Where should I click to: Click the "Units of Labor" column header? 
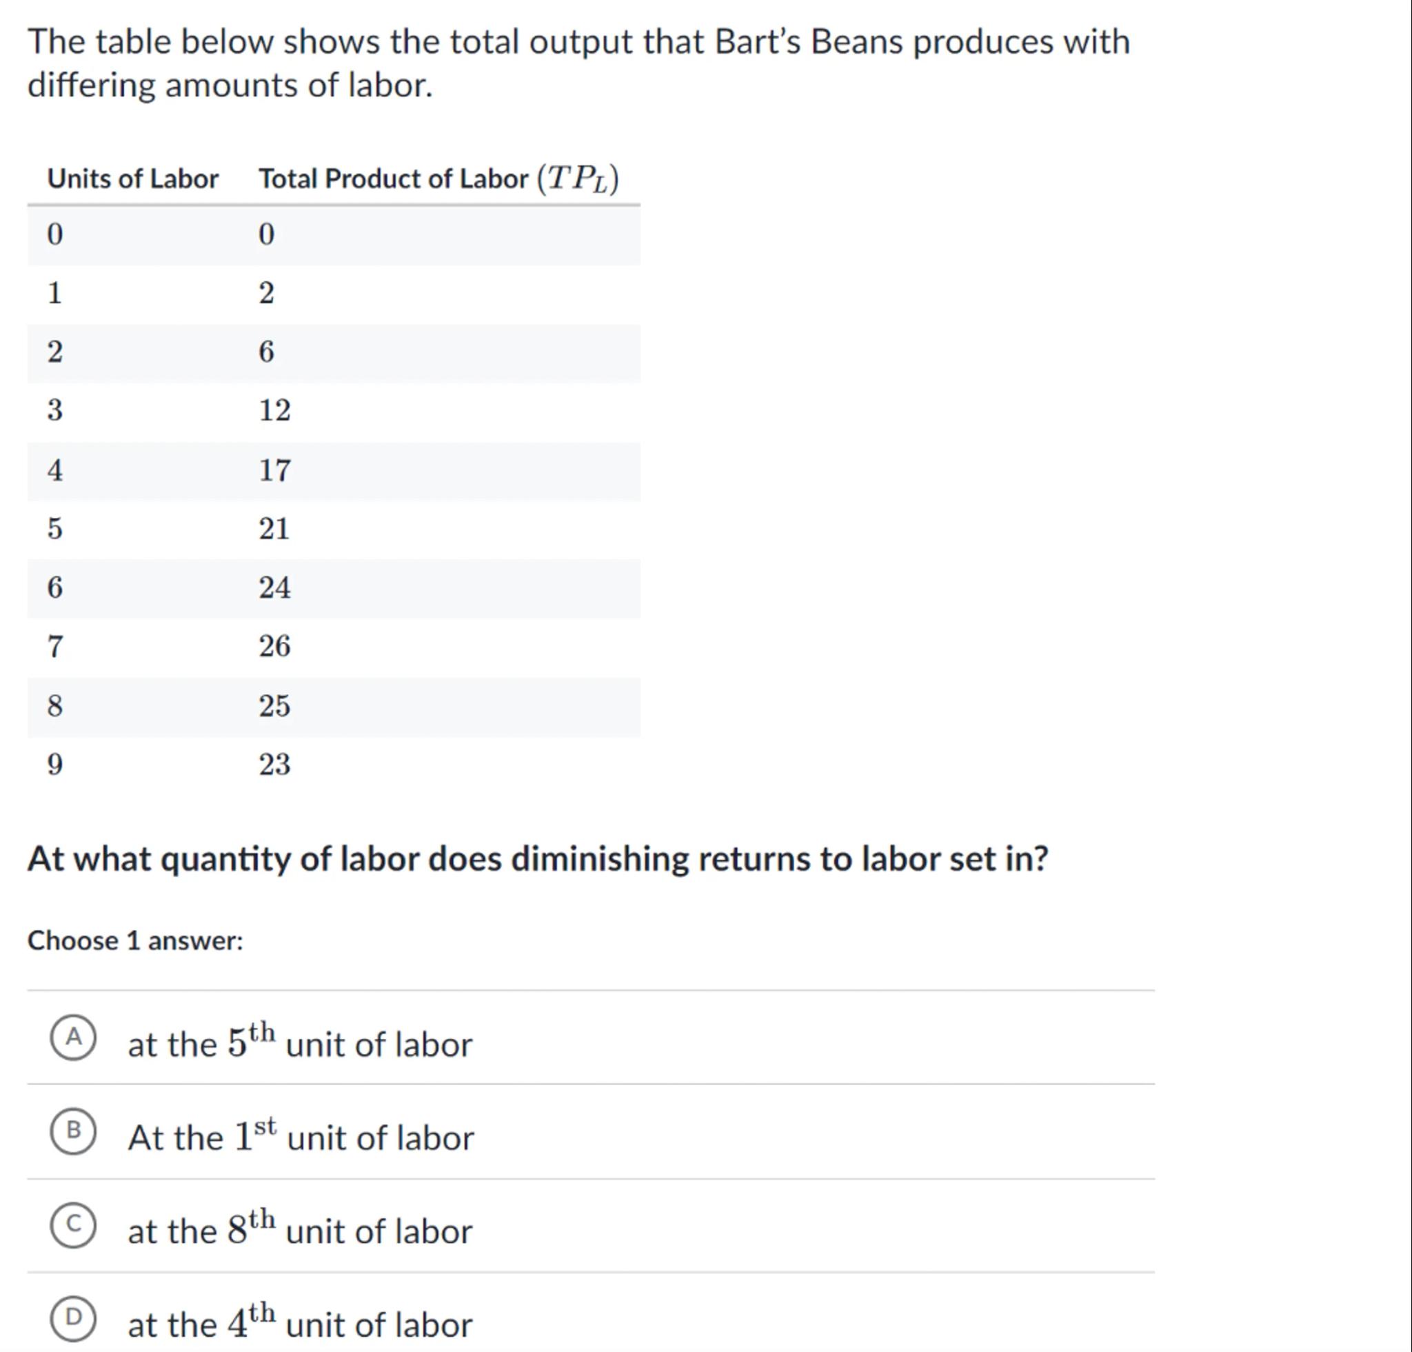pos(132,179)
